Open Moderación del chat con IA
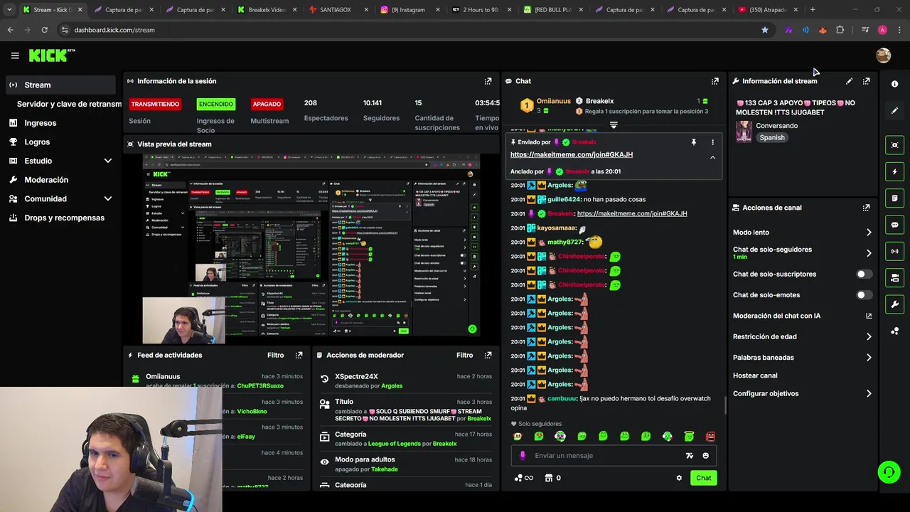 coord(802,316)
